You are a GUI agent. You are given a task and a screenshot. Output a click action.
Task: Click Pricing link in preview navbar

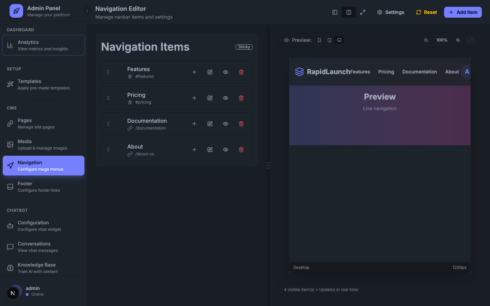[x=386, y=72]
